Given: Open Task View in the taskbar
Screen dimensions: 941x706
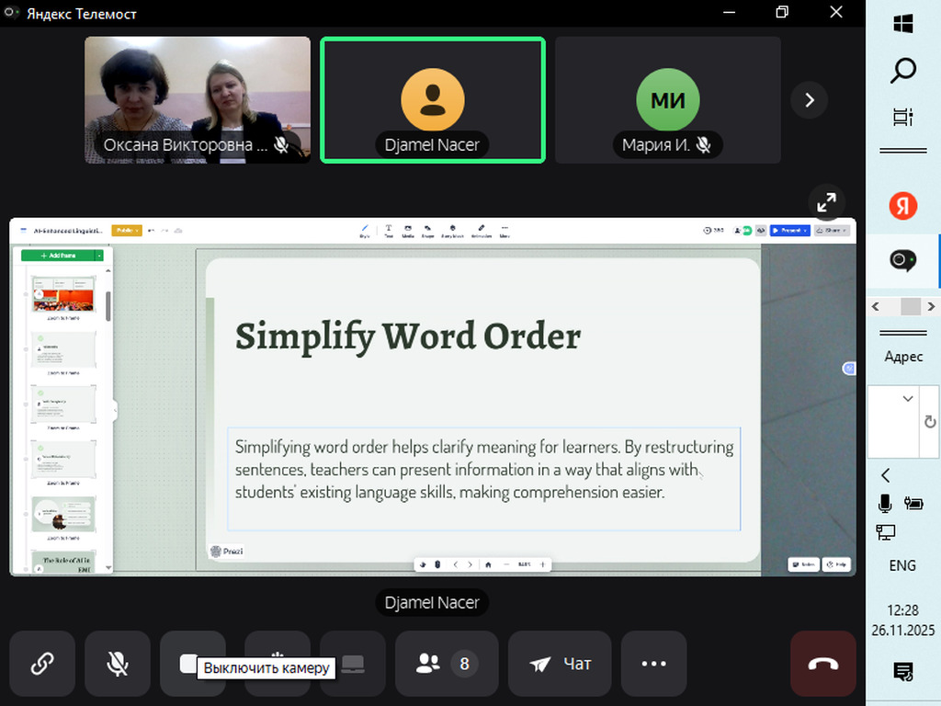Looking at the screenshot, I should pyautogui.click(x=903, y=117).
